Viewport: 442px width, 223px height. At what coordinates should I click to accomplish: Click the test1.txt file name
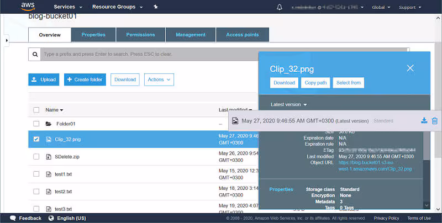pyautogui.click(x=63, y=174)
